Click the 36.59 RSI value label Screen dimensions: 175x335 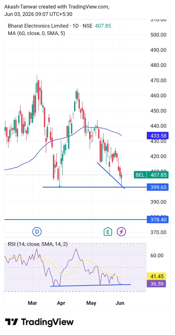156,284
